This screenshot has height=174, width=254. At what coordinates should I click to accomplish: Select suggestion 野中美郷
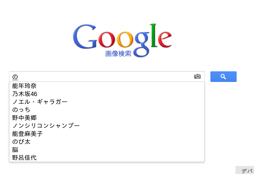pyautogui.click(x=107, y=118)
